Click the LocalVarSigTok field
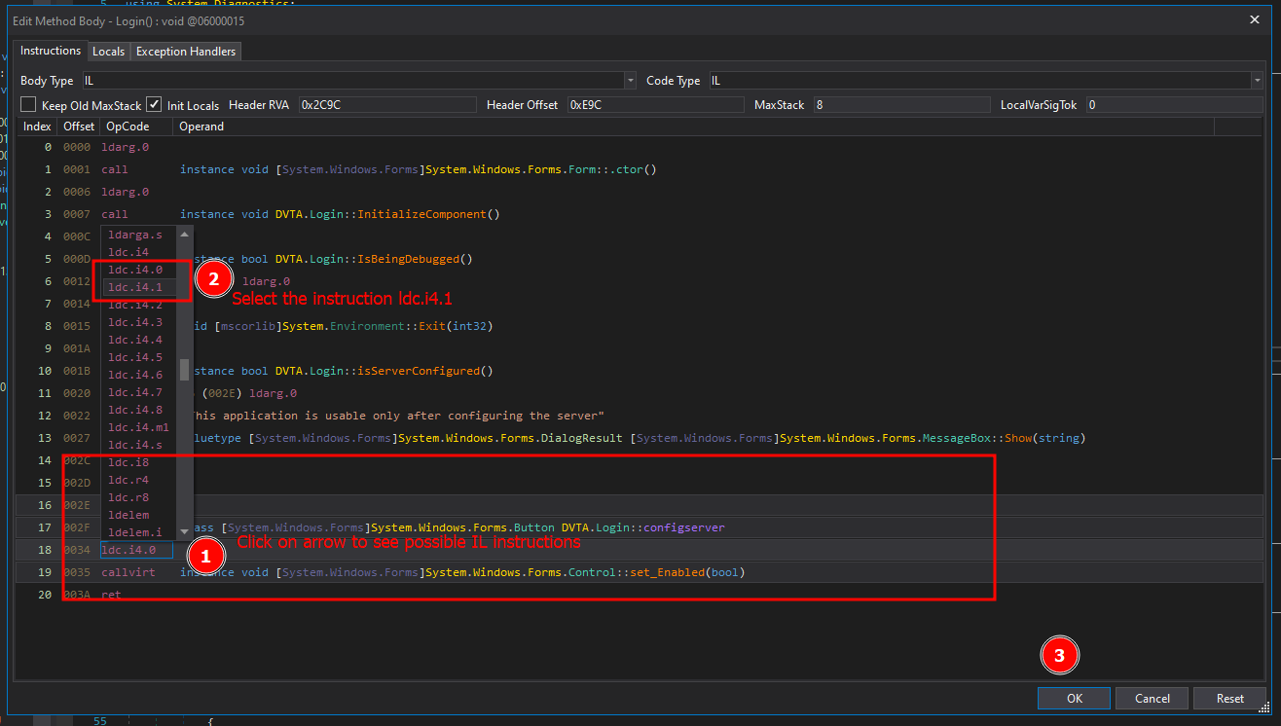This screenshot has height=726, width=1281. coord(1175,104)
